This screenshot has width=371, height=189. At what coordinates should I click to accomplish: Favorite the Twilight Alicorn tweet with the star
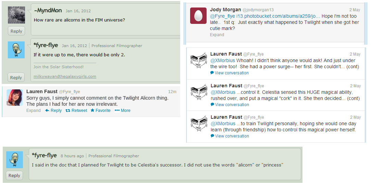[x=100, y=111]
